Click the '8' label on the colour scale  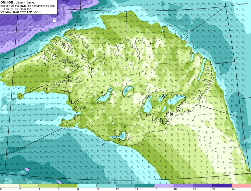click(78, 189)
